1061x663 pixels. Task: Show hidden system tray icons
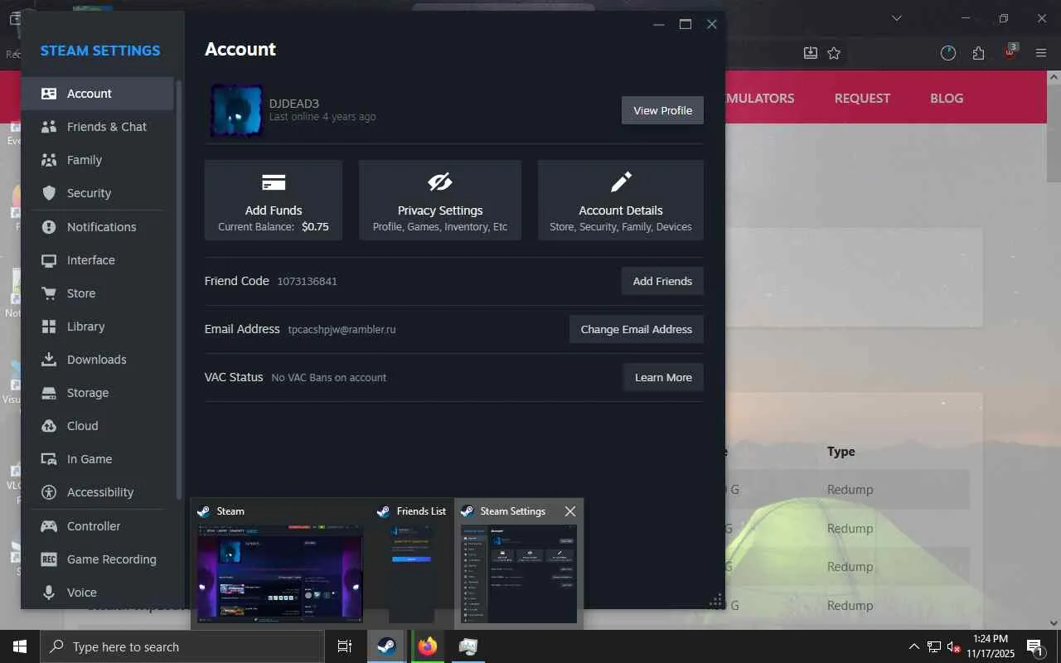[x=913, y=646]
